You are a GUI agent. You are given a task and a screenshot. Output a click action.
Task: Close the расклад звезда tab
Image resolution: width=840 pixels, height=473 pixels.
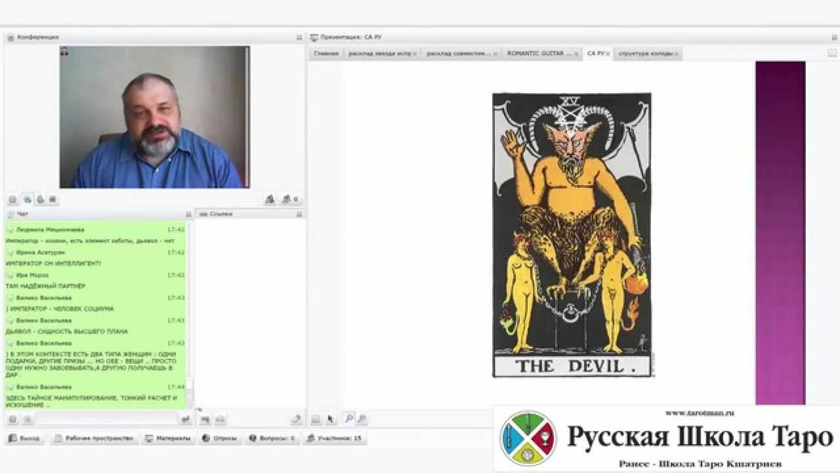[415, 53]
